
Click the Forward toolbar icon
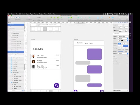pos(98,17)
